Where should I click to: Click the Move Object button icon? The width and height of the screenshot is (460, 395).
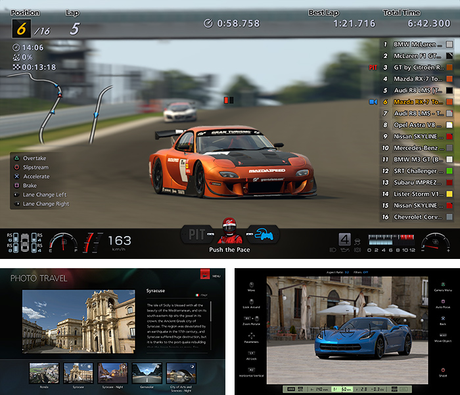tap(443, 335)
